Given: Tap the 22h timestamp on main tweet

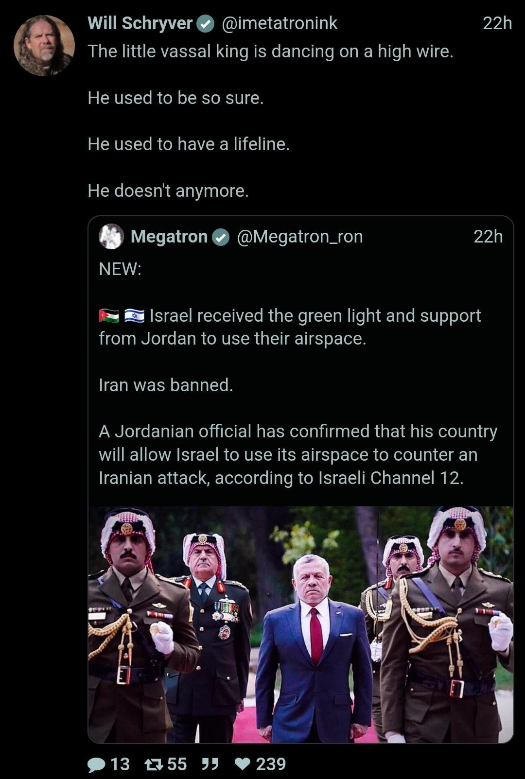Looking at the screenshot, I should click(x=497, y=23).
